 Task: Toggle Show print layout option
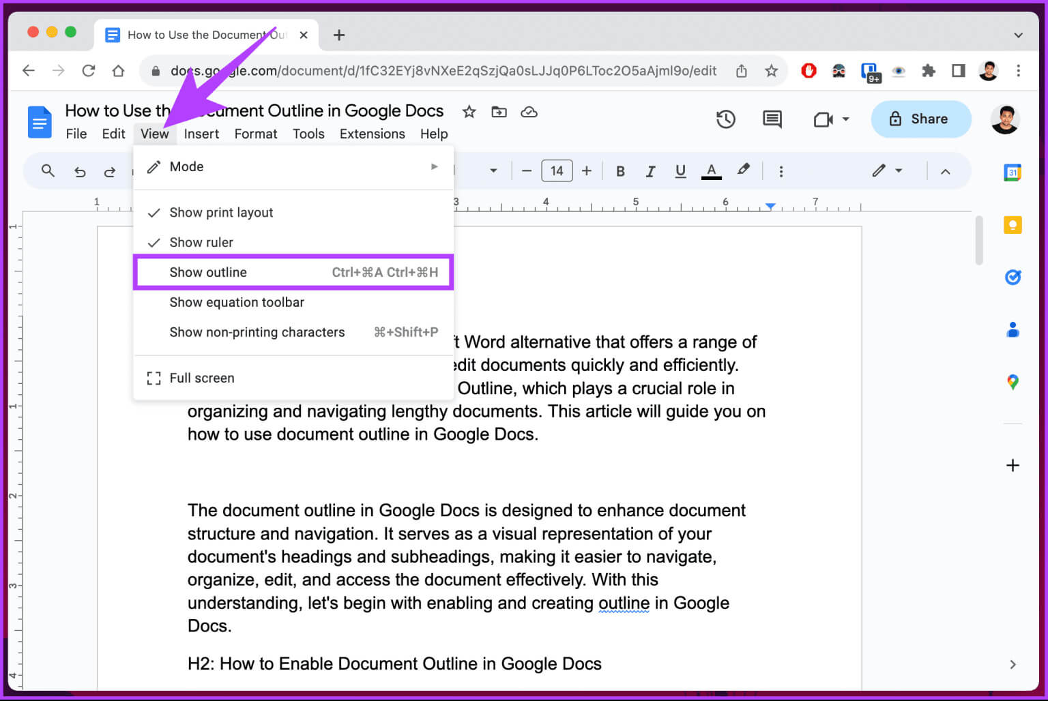[221, 213]
